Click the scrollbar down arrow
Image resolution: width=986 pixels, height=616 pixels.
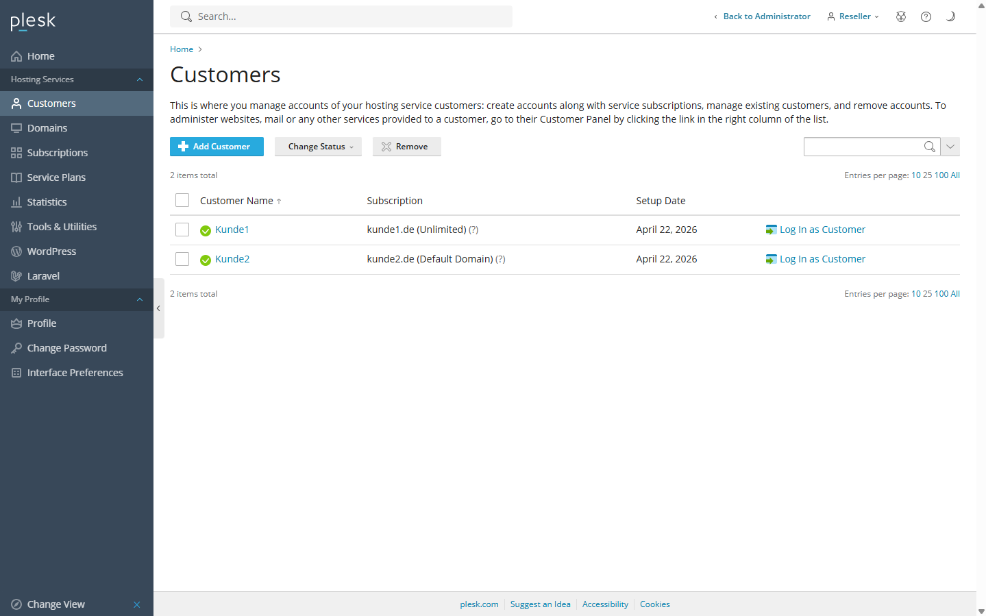coord(981,611)
